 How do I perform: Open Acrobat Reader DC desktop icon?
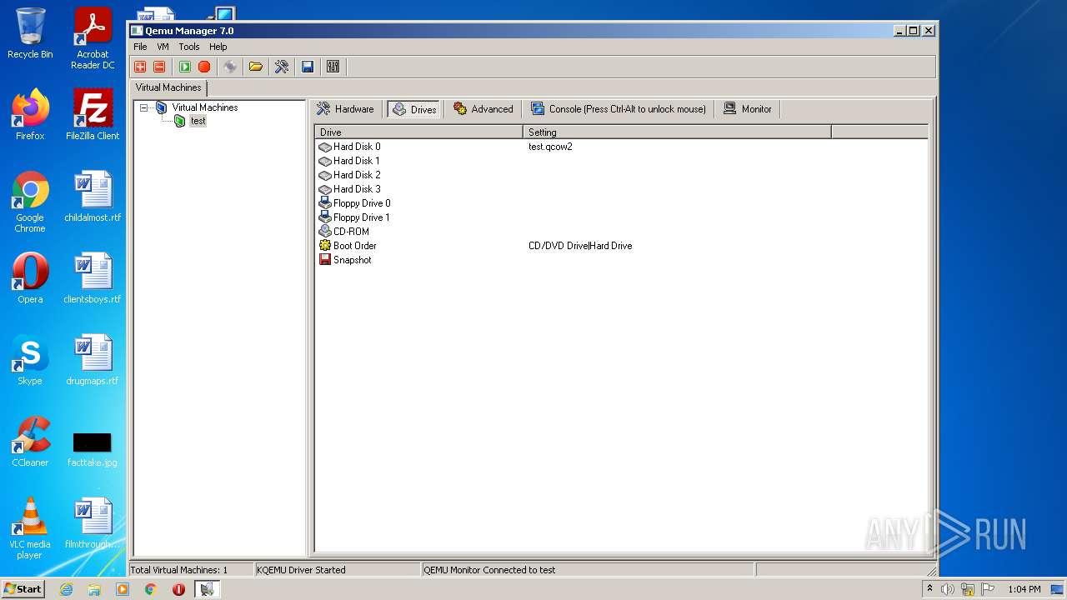point(93,38)
